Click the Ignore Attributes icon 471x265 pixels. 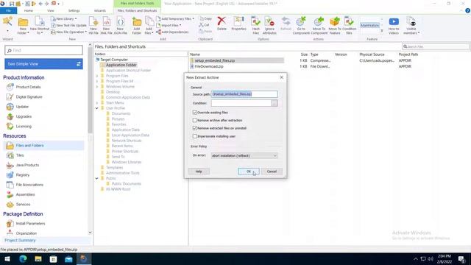pyautogui.click(x=269, y=26)
